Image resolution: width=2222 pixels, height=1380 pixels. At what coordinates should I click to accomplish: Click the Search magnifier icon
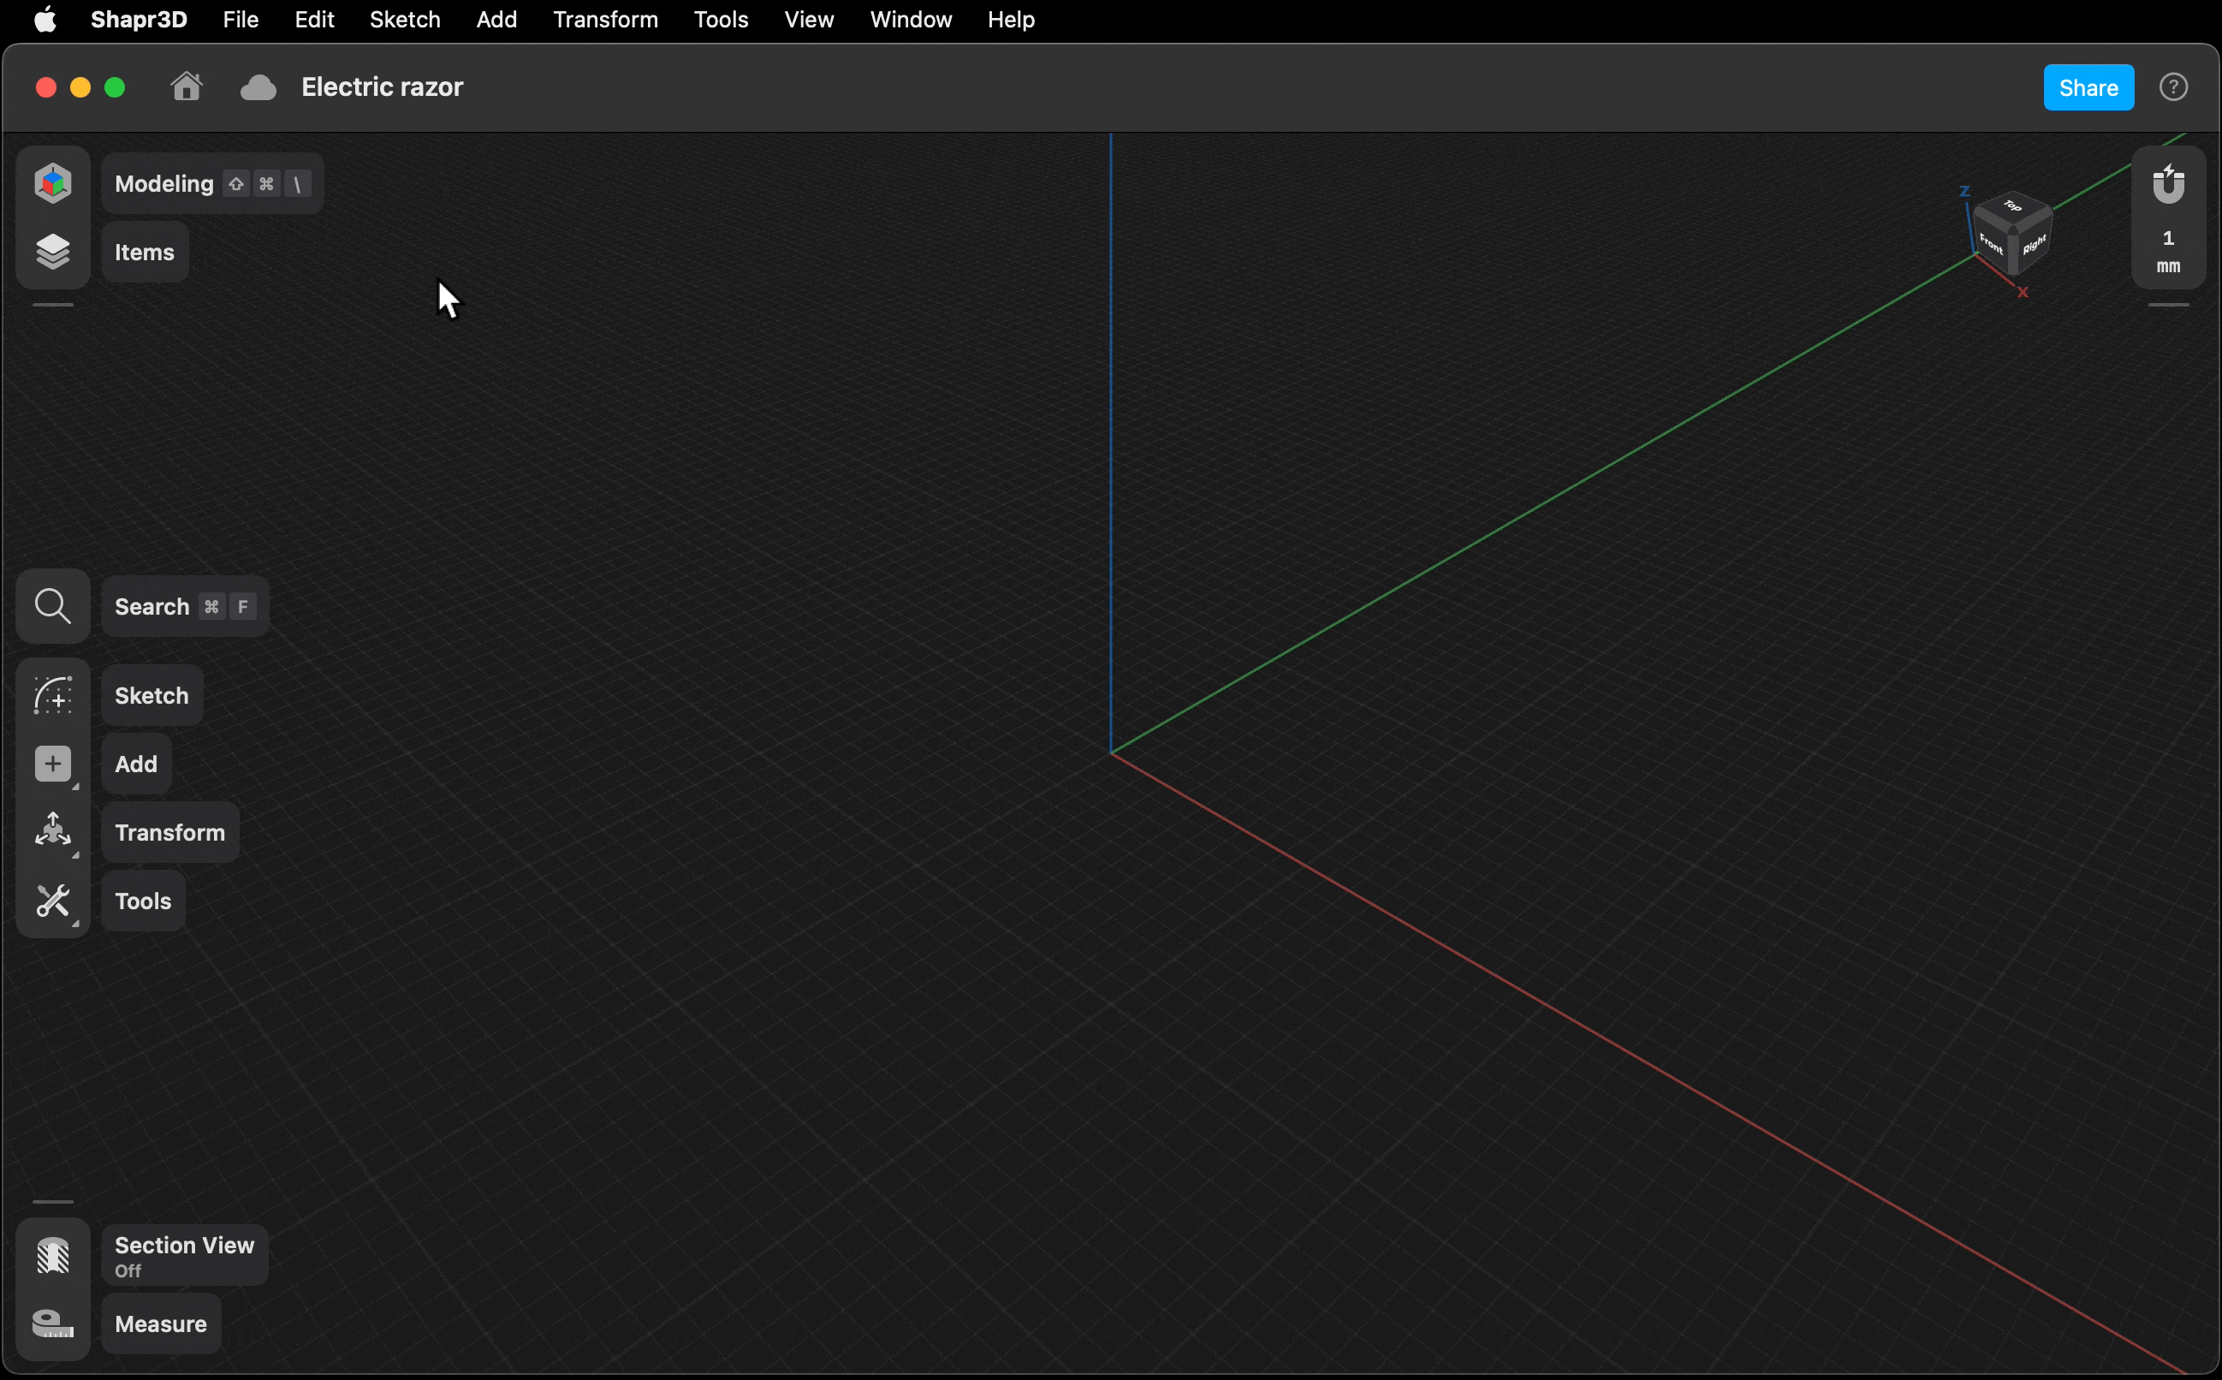[53, 606]
